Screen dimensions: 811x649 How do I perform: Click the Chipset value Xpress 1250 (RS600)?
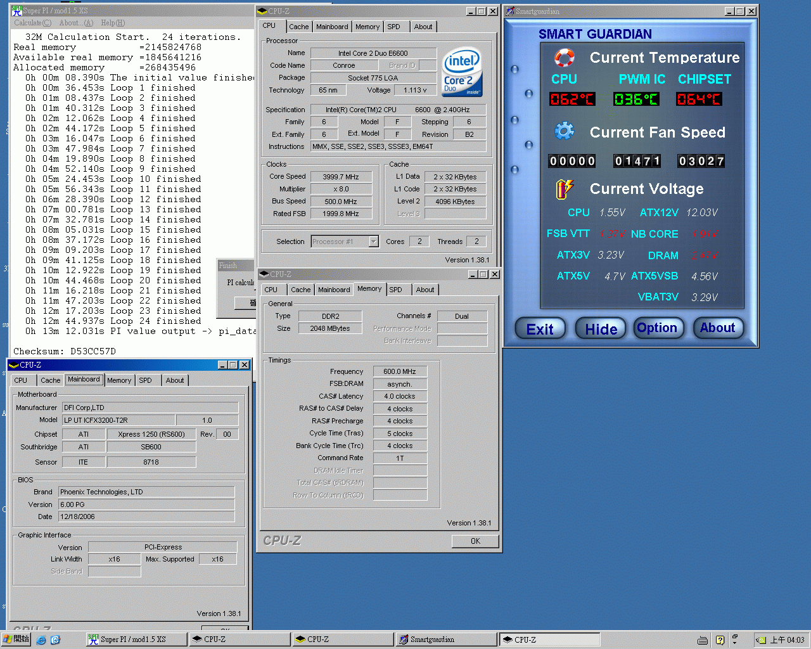click(x=151, y=434)
